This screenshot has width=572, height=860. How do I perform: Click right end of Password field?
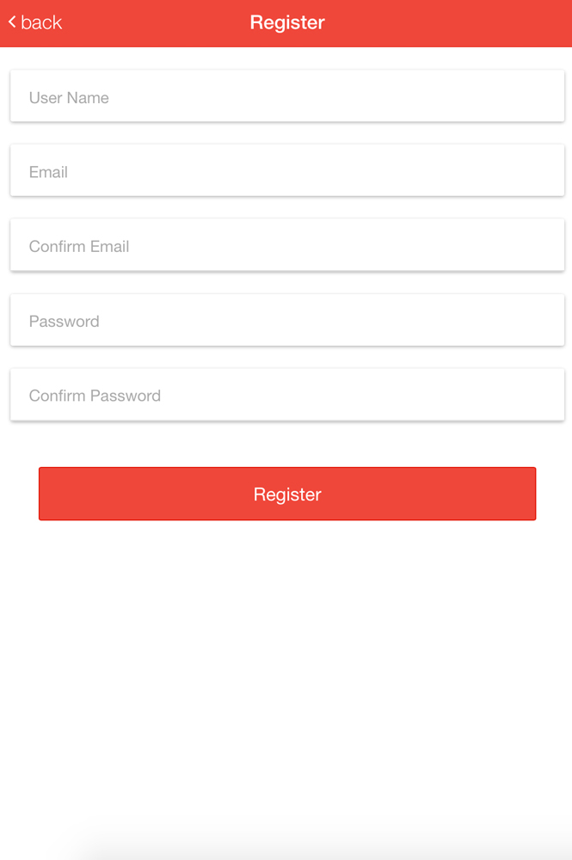point(533,321)
